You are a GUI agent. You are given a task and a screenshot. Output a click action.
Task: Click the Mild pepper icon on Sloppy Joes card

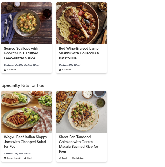(25, 158)
